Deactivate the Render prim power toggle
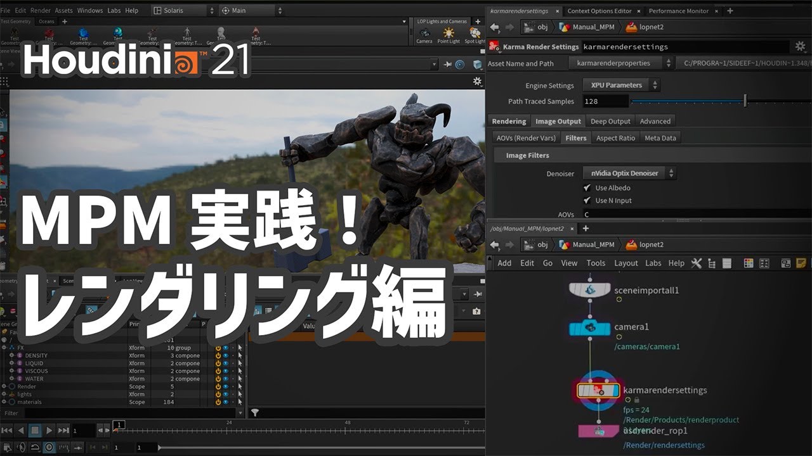This screenshot has height=456, width=812. coord(218,386)
